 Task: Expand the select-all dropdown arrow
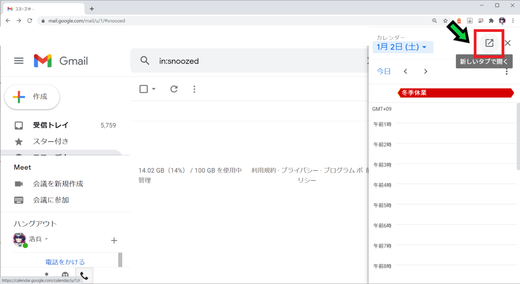[x=154, y=89]
